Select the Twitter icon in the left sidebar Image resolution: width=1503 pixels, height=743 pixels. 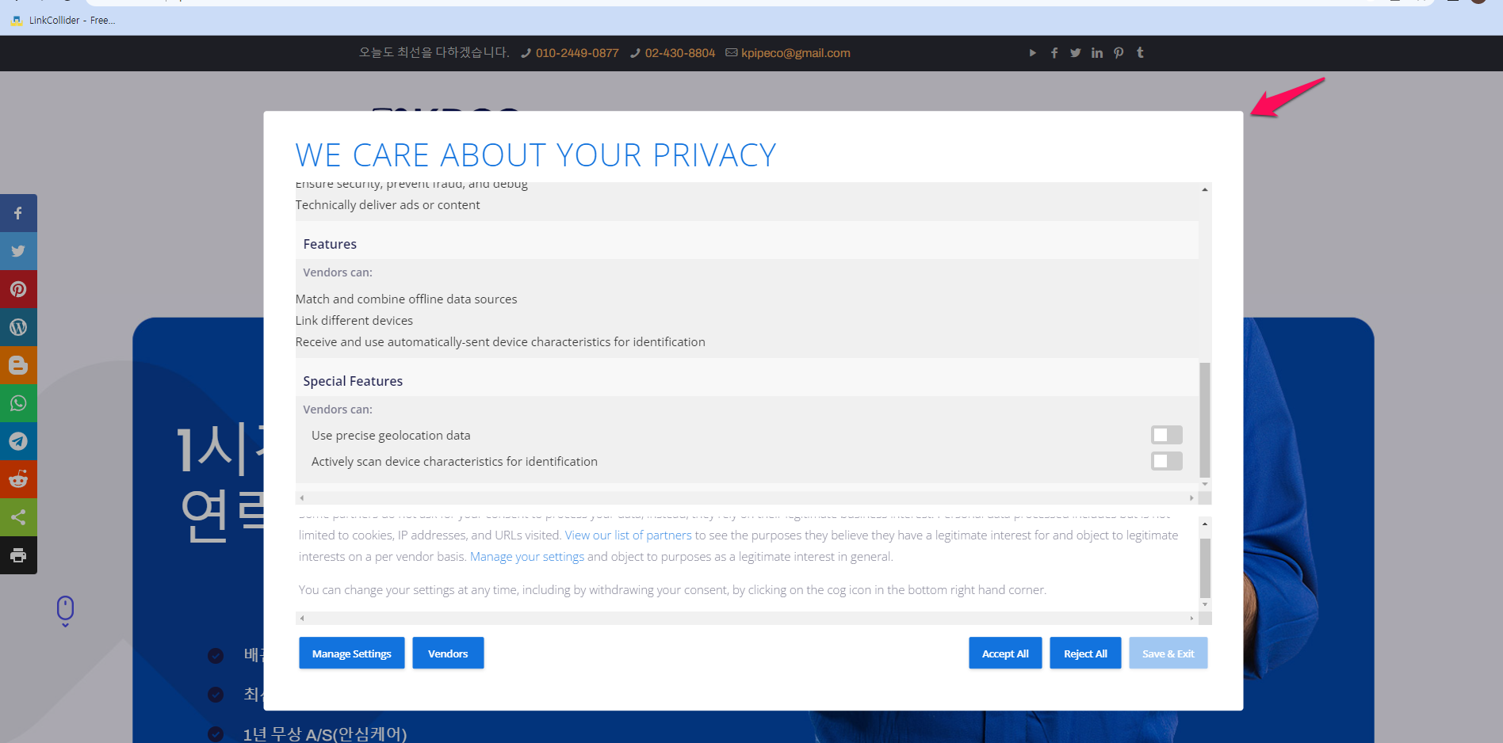point(18,250)
